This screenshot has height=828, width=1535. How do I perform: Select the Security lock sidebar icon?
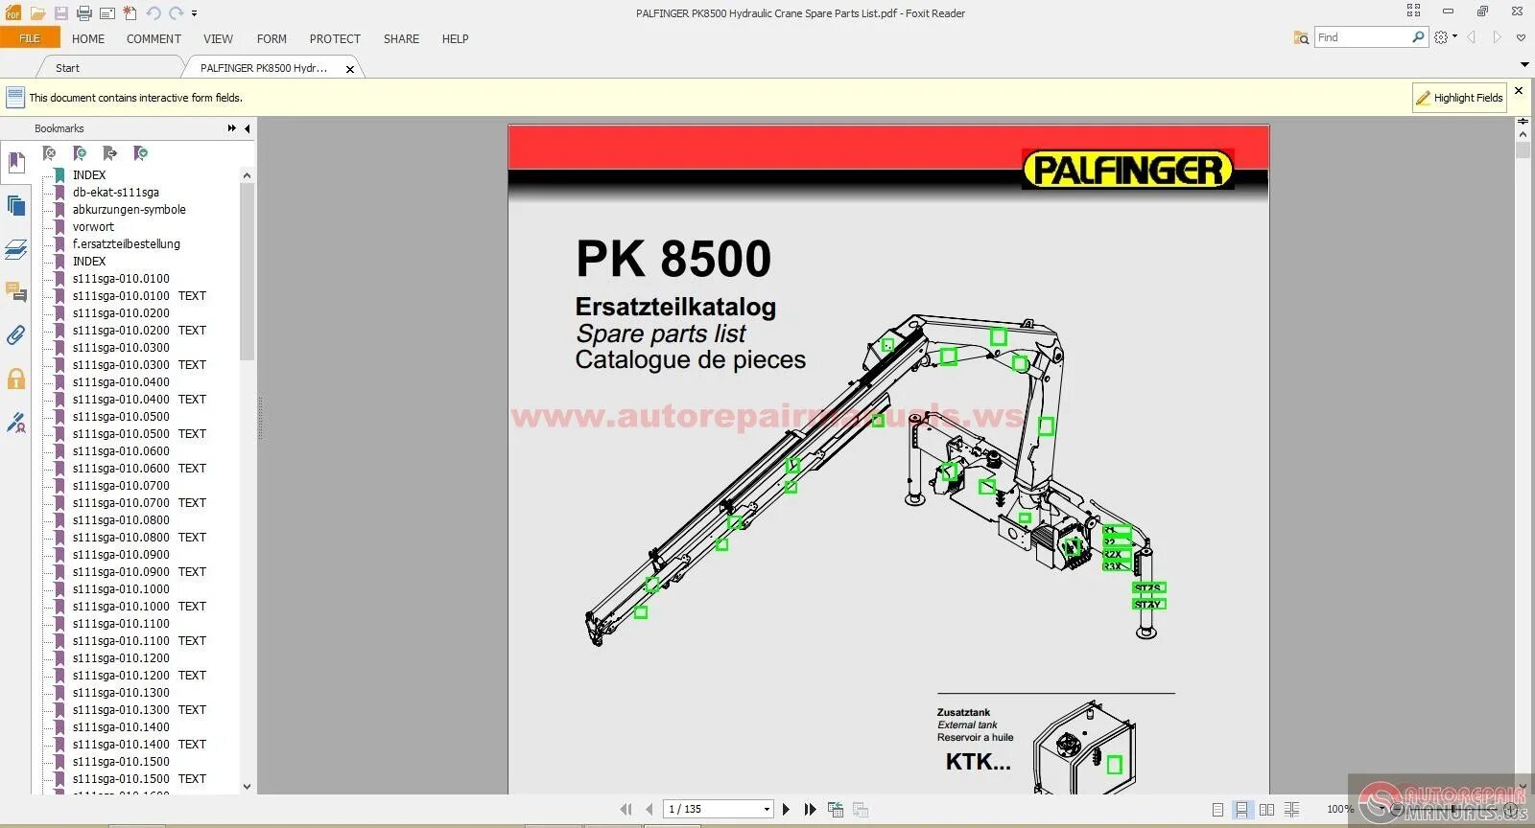pyautogui.click(x=16, y=379)
